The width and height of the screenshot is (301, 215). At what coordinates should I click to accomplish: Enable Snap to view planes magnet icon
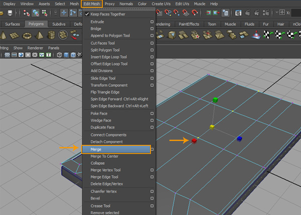[186, 13]
